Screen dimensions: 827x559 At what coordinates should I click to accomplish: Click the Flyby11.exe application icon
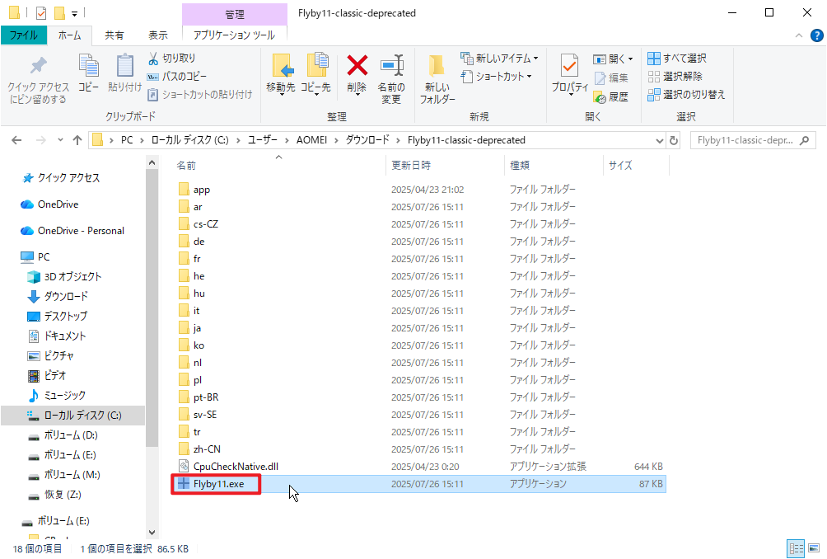pyautogui.click(x=184, y=483)
